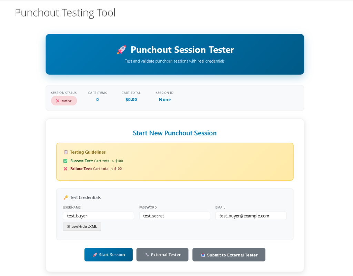This screenshot has height=276, width=353.
Task: Click into the Email input field
Action: pos(251,216)
